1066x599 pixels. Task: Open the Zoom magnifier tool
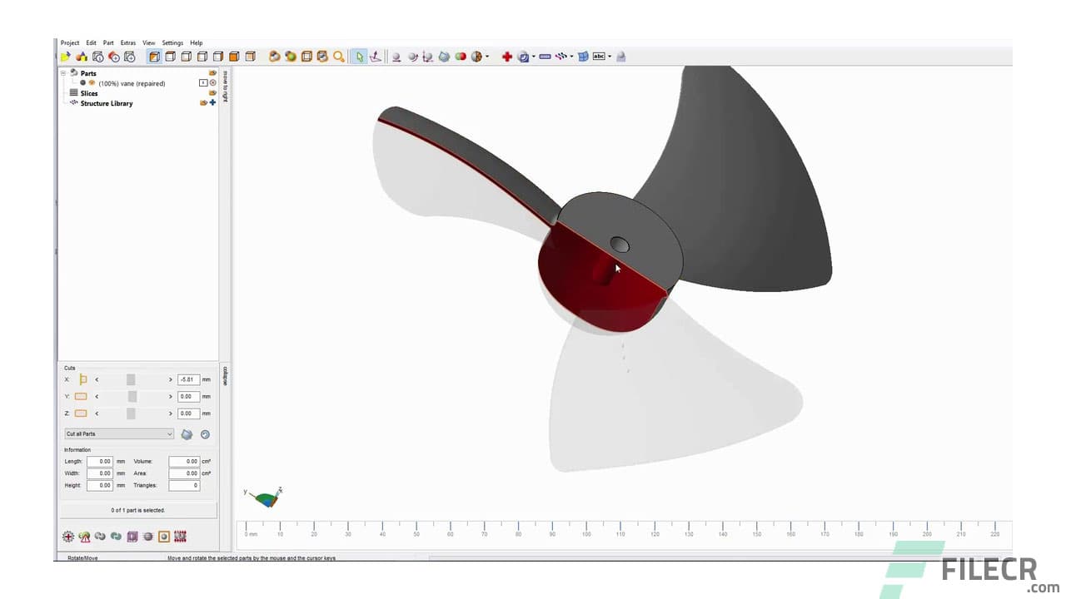pyautogui.click(x=338, y=57)
